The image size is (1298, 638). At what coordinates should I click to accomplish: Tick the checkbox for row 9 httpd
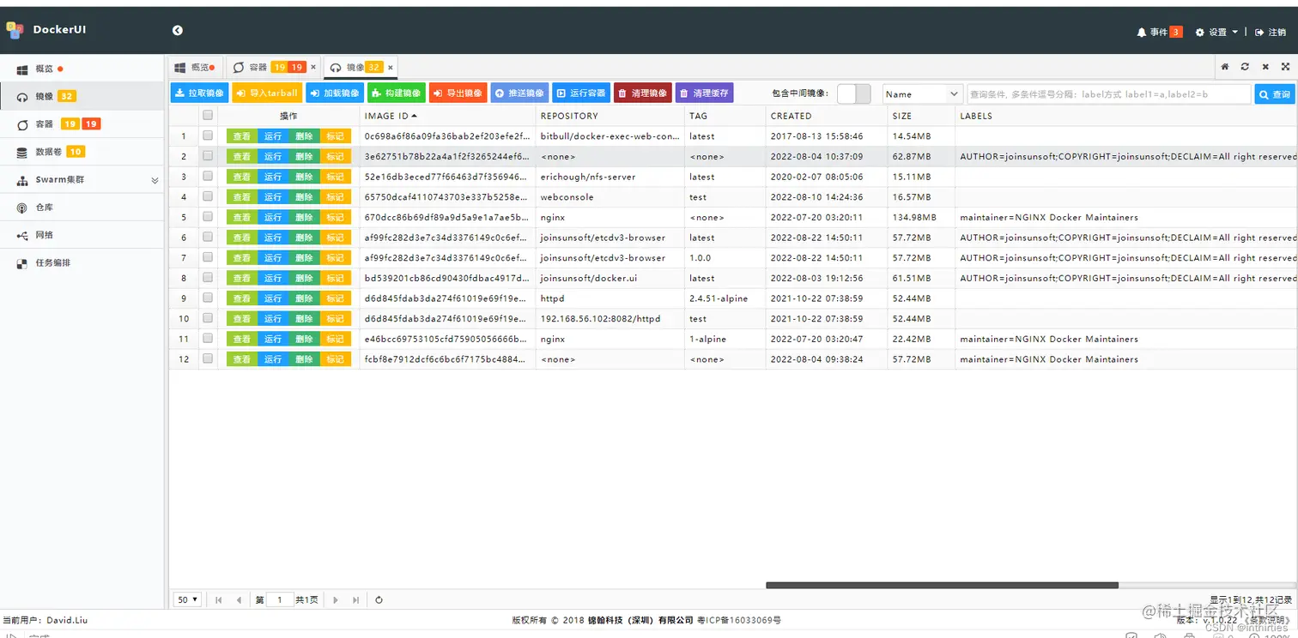click(208, 298)
